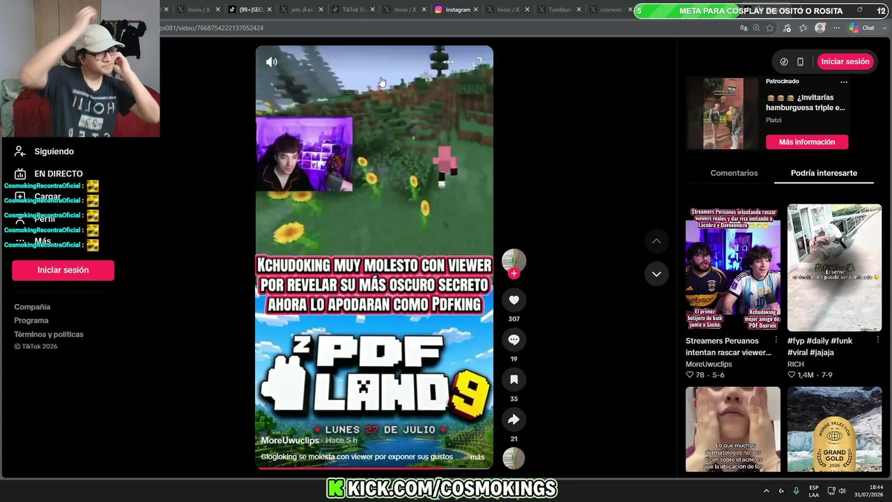
Task: Open browser translate icon
Action: click(744, 28)
